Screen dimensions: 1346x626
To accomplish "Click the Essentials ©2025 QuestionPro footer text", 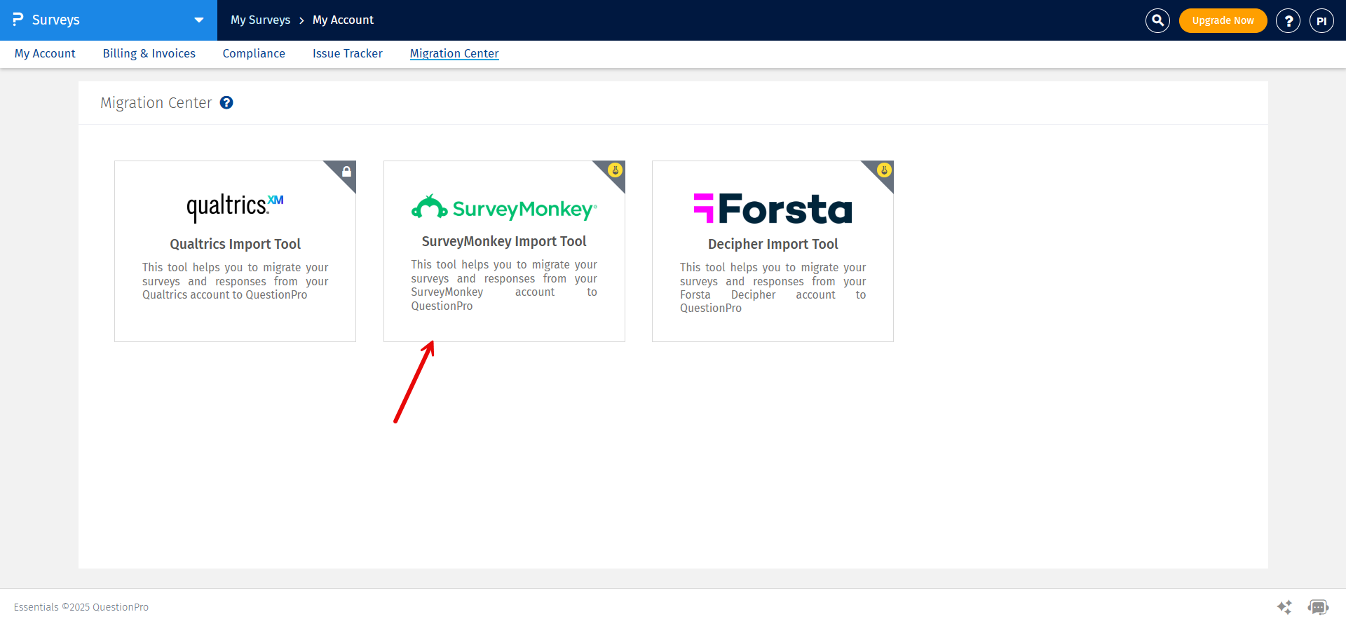I will [x=81, y=607].
